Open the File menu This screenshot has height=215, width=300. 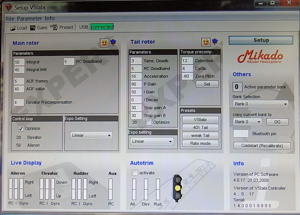click(10, 19)
